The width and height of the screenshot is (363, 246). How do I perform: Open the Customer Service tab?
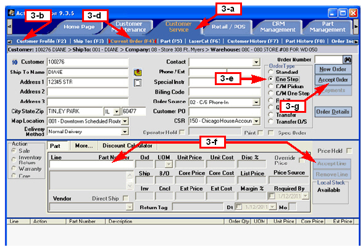(x=178, y=27)
